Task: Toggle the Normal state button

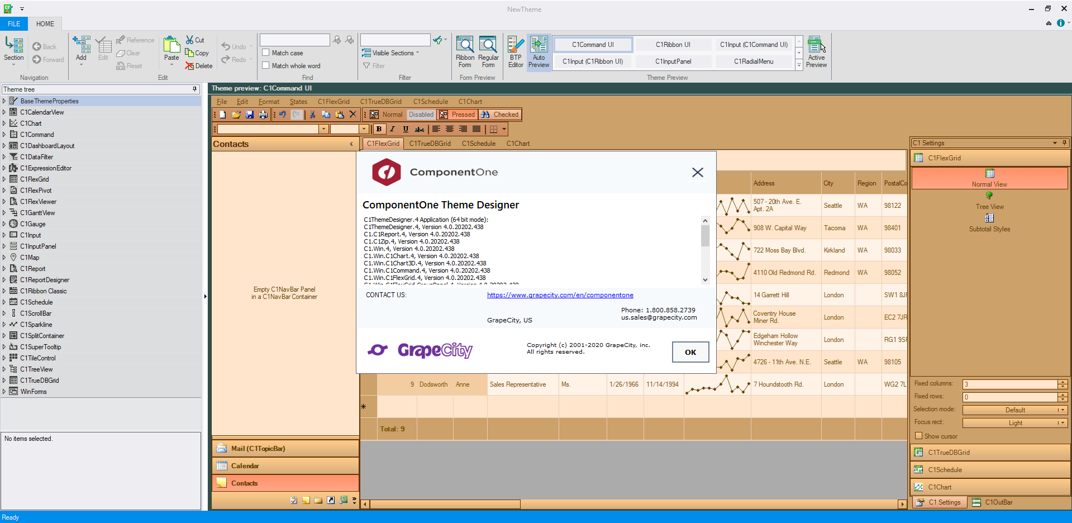Action: 387,115
